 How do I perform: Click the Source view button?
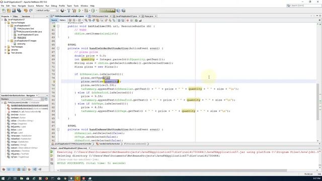point(54,20)
